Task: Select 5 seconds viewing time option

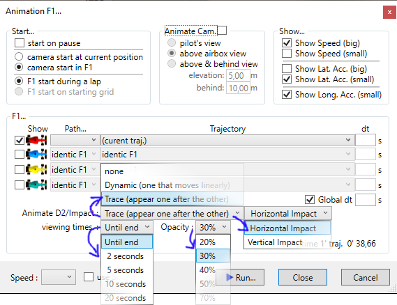Action: tap(125, 270)
